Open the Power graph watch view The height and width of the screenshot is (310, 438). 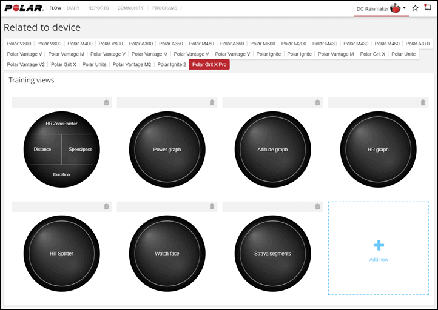(x=167, y=150)
